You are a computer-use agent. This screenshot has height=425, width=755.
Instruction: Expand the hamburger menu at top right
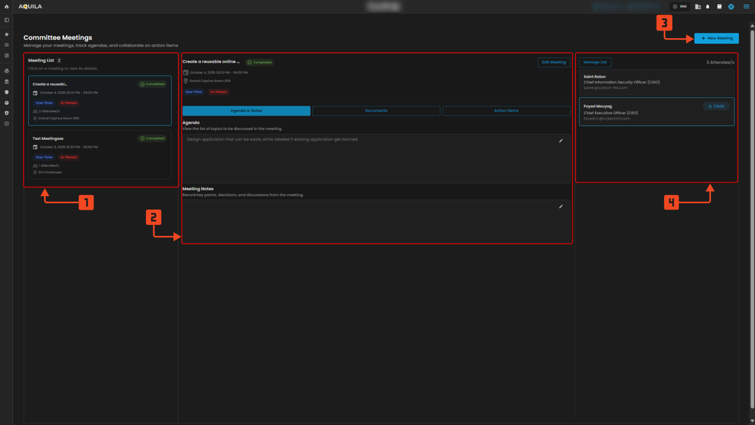[x=746, y=7]
